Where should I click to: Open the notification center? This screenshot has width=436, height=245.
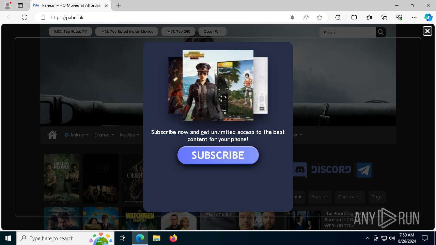[x=425, y=238]
